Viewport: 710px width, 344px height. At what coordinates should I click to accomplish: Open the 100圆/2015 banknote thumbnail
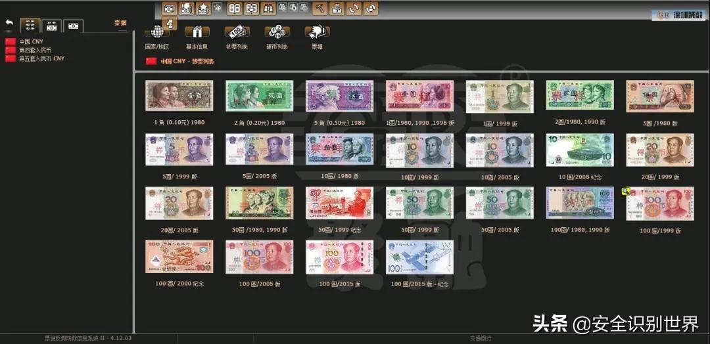click(340, 257)
